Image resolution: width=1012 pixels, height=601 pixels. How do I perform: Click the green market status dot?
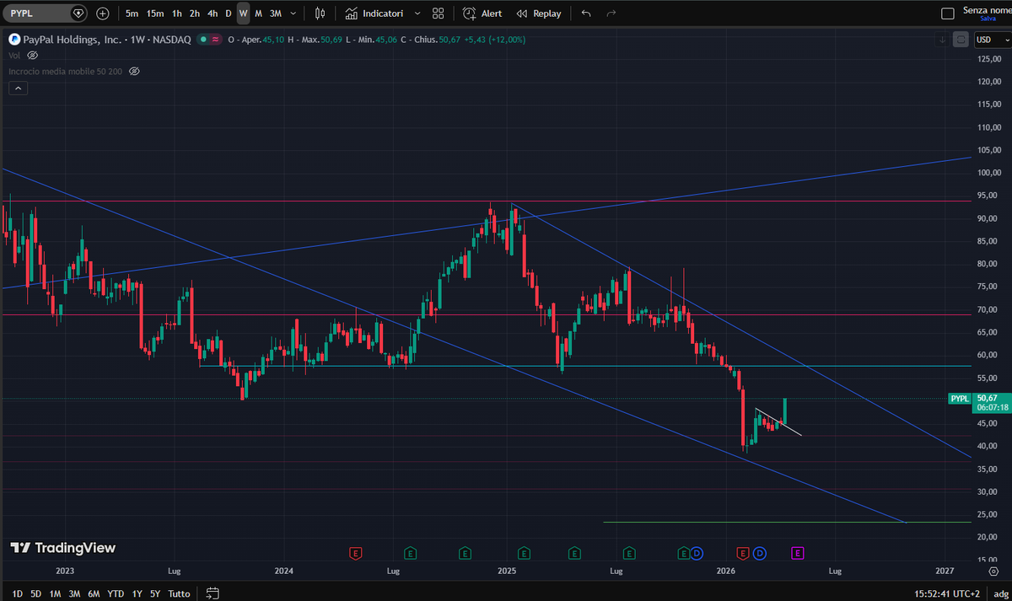[x=203, y=39]
